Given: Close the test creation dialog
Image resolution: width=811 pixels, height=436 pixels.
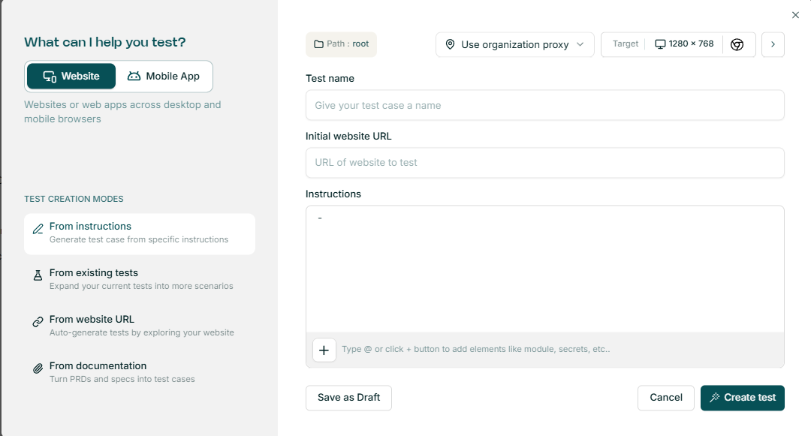Looking at the screenshot, I should pyautogui.click(x=795, y=15).
